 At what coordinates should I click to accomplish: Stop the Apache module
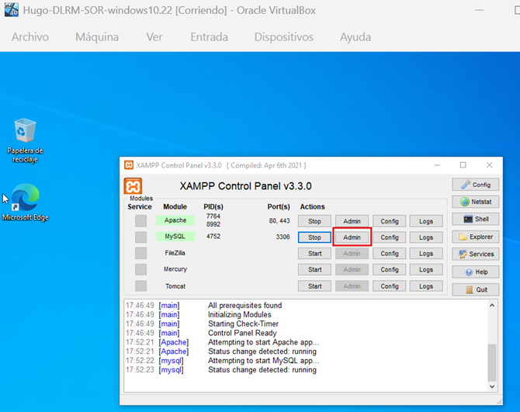[314, 221]
